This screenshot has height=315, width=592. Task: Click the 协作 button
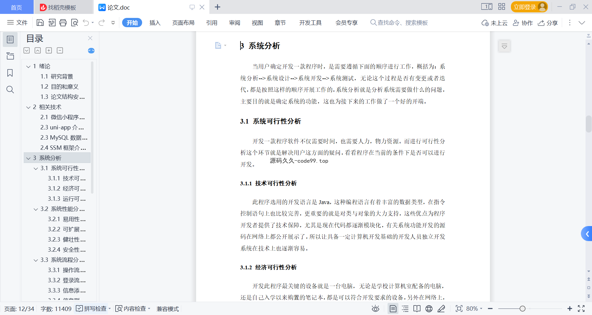coord(523,23)
